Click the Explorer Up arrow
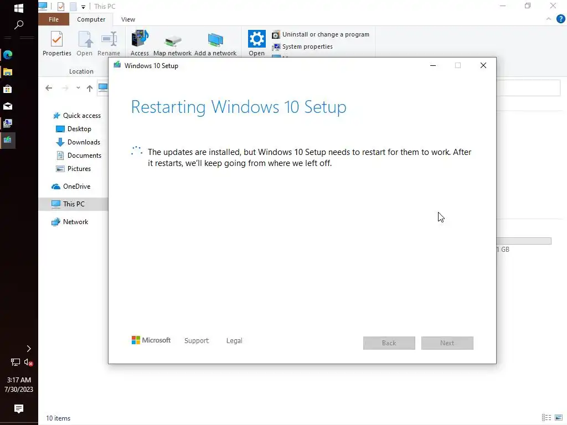Image resolution: width=567 pixels, height=425 pixels. point(90,88)
